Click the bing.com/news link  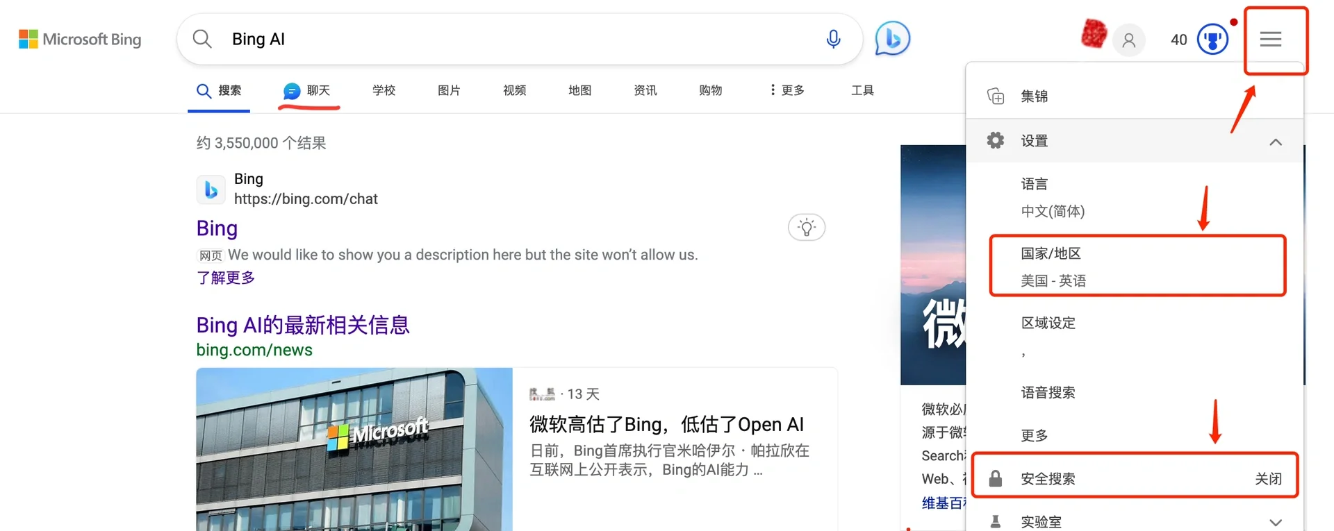point(254,350)
